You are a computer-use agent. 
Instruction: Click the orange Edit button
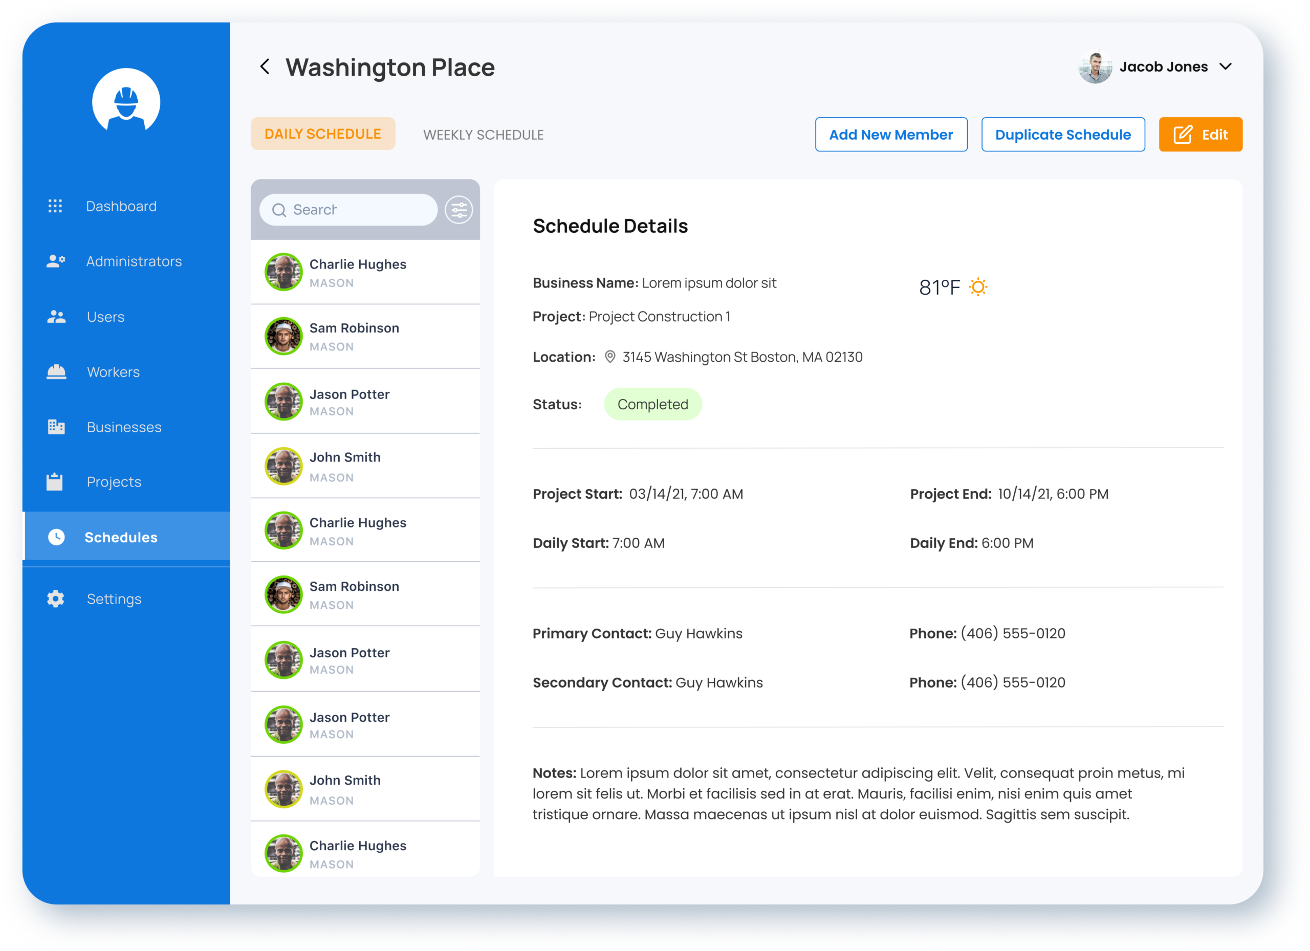coord(1200,135)
